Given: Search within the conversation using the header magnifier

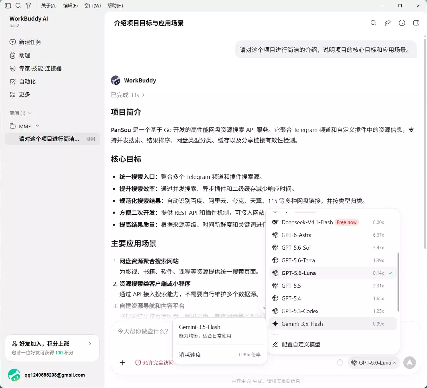Looking at the screenshot, I should point(373,23).
